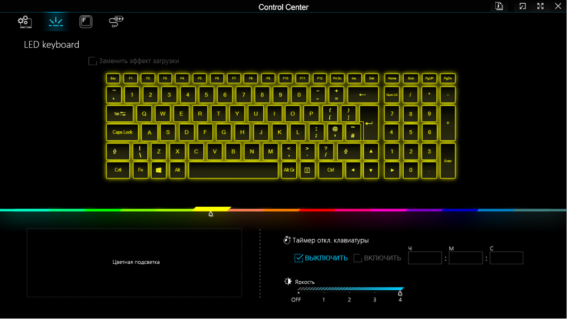Click the Home key on layout
567x319 pixels.
pos(392,78)
